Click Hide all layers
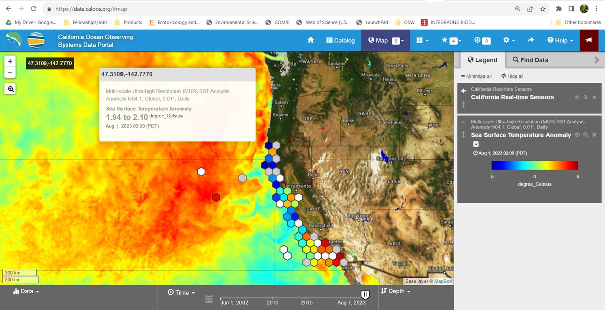This screenshot has height=310, width=605. (512, 76)
